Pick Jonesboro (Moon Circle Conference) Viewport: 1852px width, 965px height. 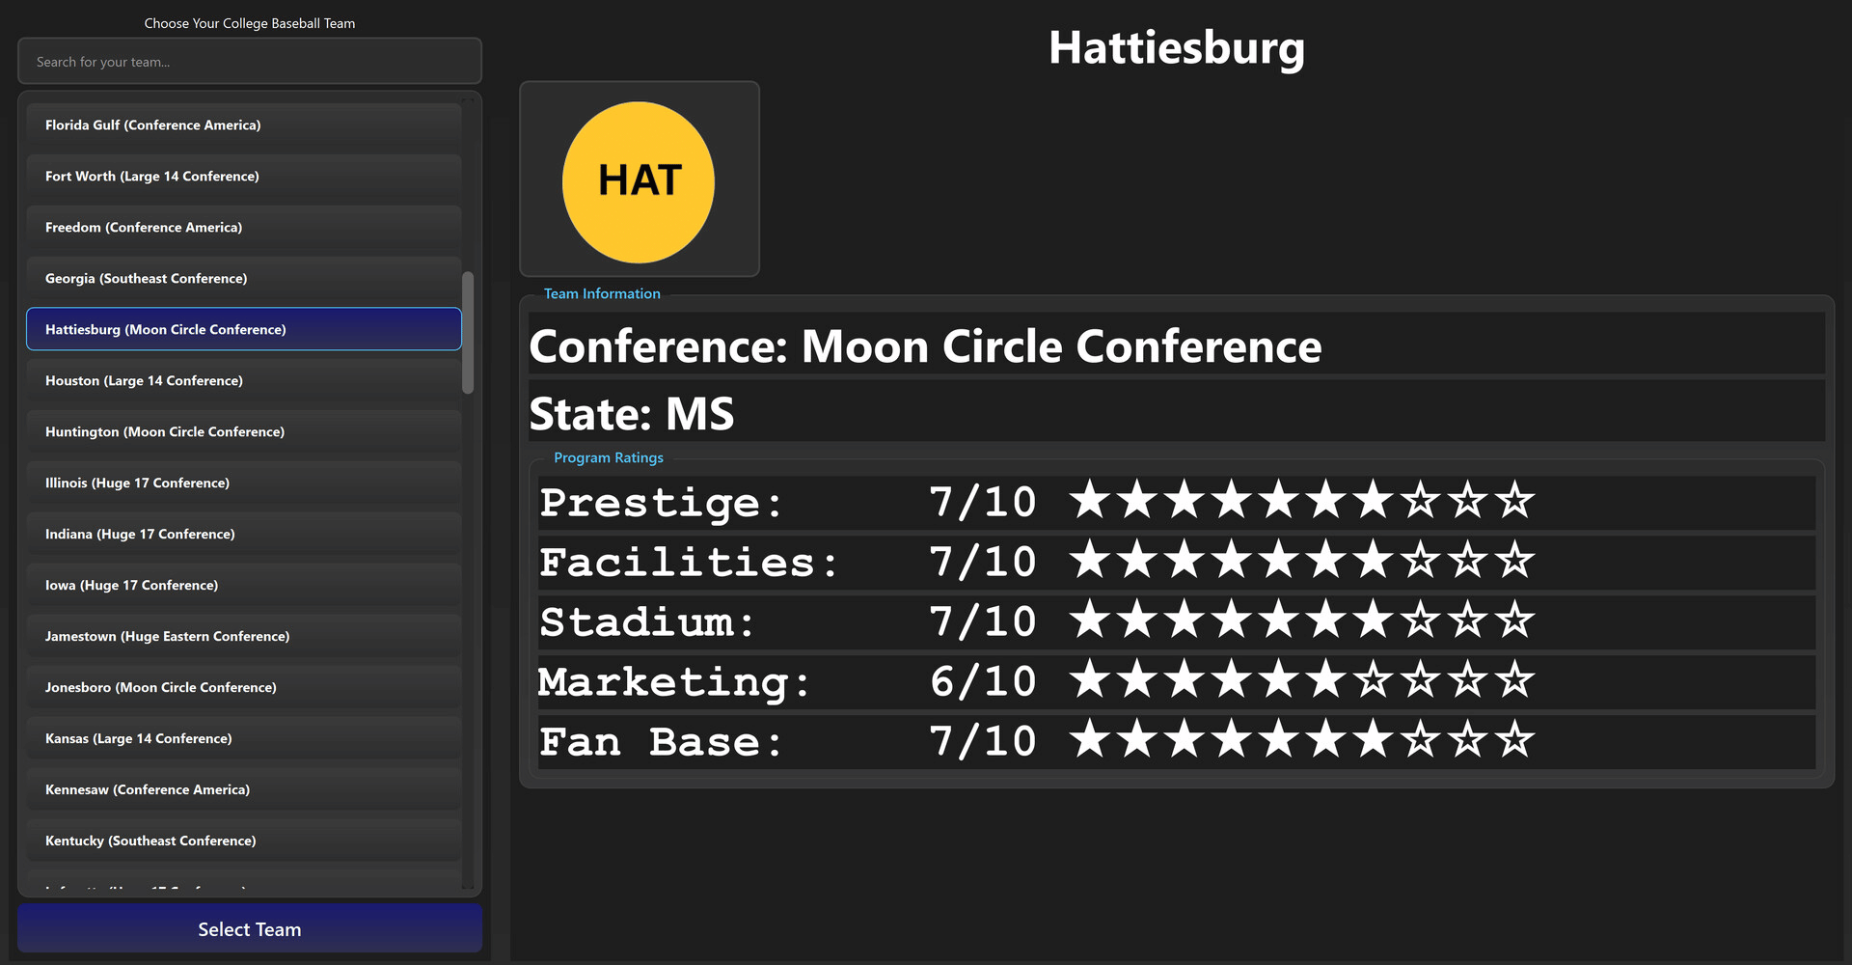pos(244,688)
